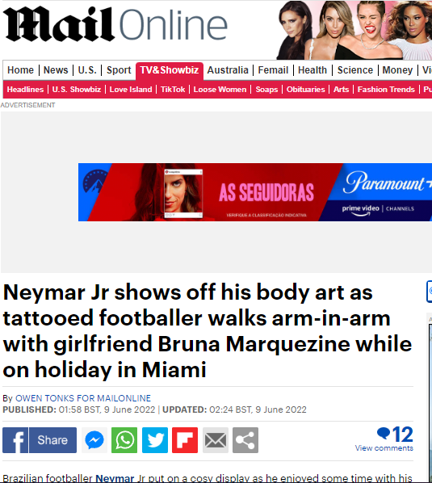Click the comments speech bubble icon
The image size is (432, 483).
point(384,434)
